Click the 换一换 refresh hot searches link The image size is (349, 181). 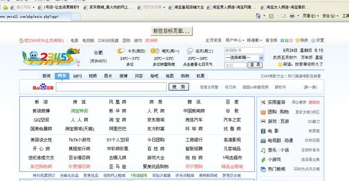pyautogui.click(x=310, y=87)
